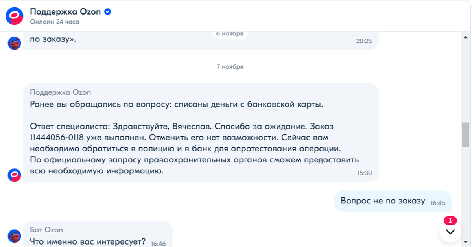Click the sender name «Поддержка Ozon» in message bubble

(x=61, y=93)
